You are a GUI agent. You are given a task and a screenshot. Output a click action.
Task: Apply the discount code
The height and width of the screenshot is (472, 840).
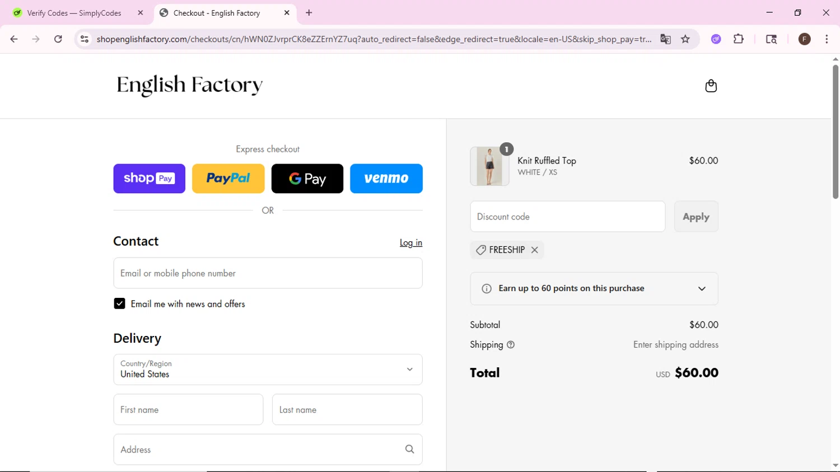[x=696, y=217]
